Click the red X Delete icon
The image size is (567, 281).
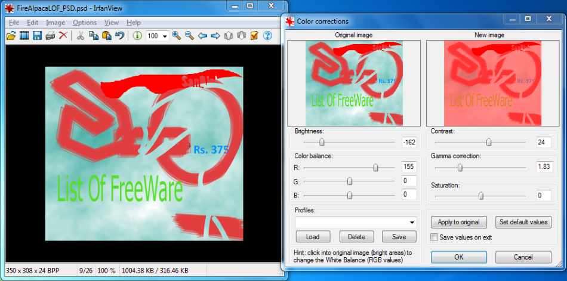pyautogui.click(x=63, y=35)
